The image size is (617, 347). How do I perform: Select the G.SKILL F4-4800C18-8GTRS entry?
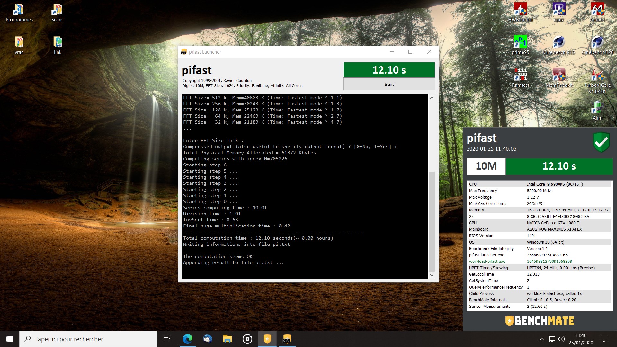(558, 216)
